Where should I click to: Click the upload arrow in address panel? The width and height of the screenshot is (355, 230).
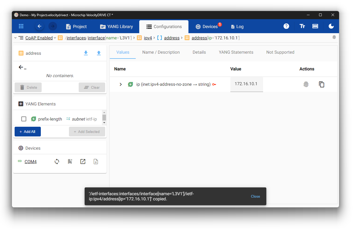pos(99,53)
